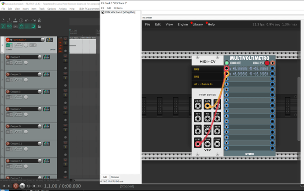Viewport: 304px width, 191px height.
Task: Click the pan knob on Output 13 track
Action: point(26,166)
